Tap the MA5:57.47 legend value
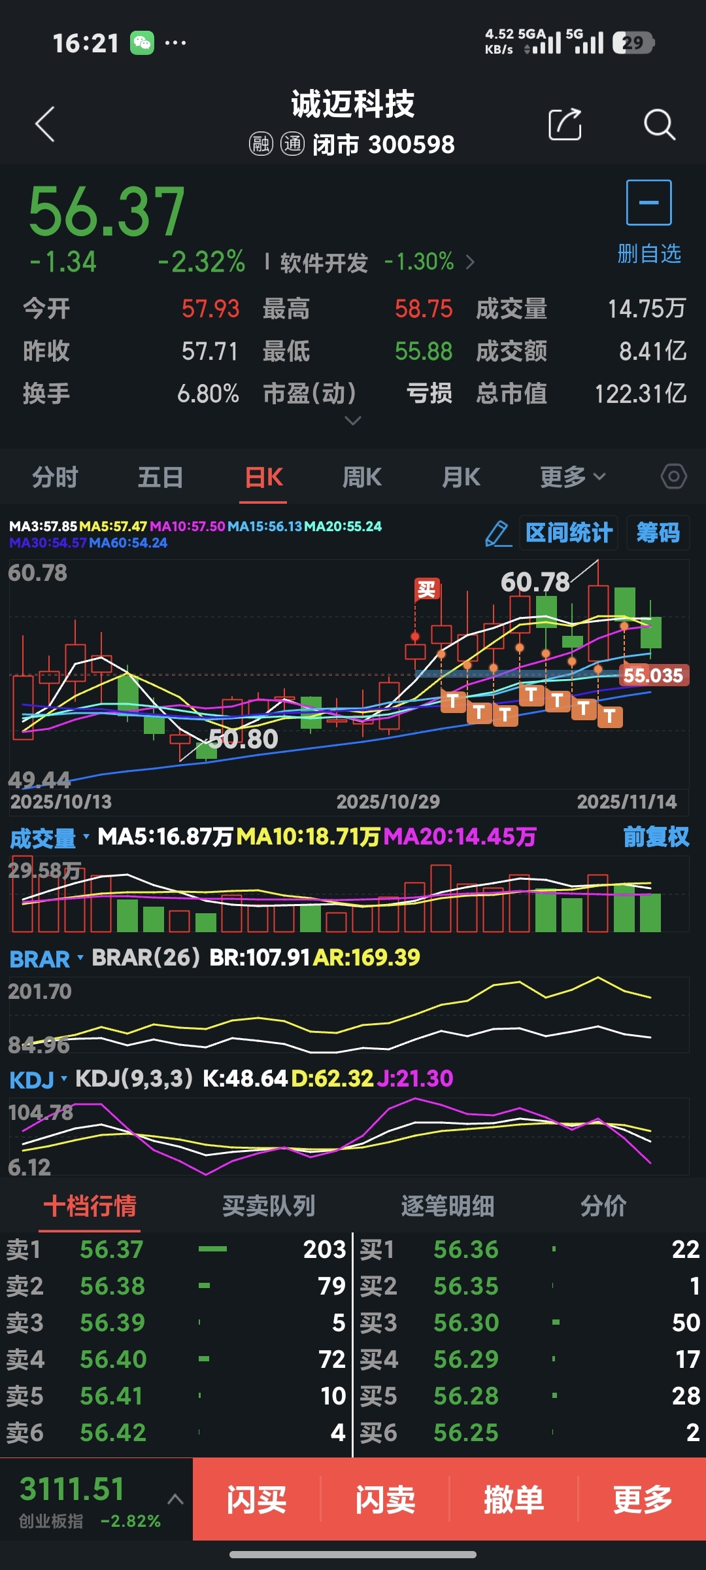The image size is (706, 1570). coord(113,526)
